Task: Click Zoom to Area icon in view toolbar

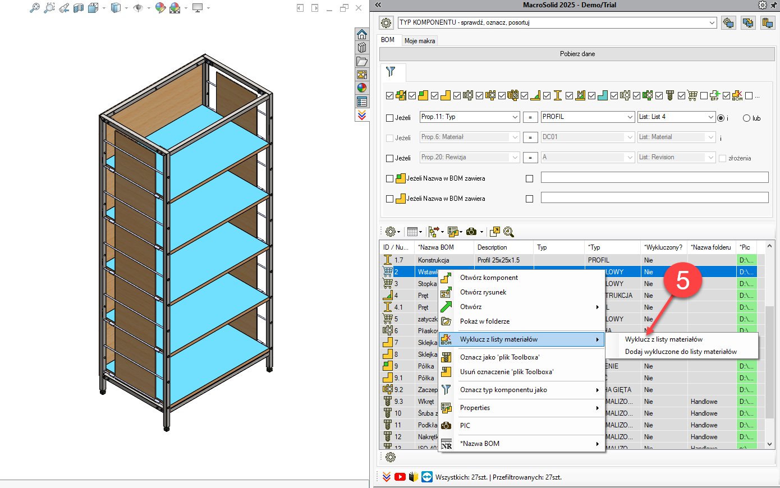Action: (49, 8)
